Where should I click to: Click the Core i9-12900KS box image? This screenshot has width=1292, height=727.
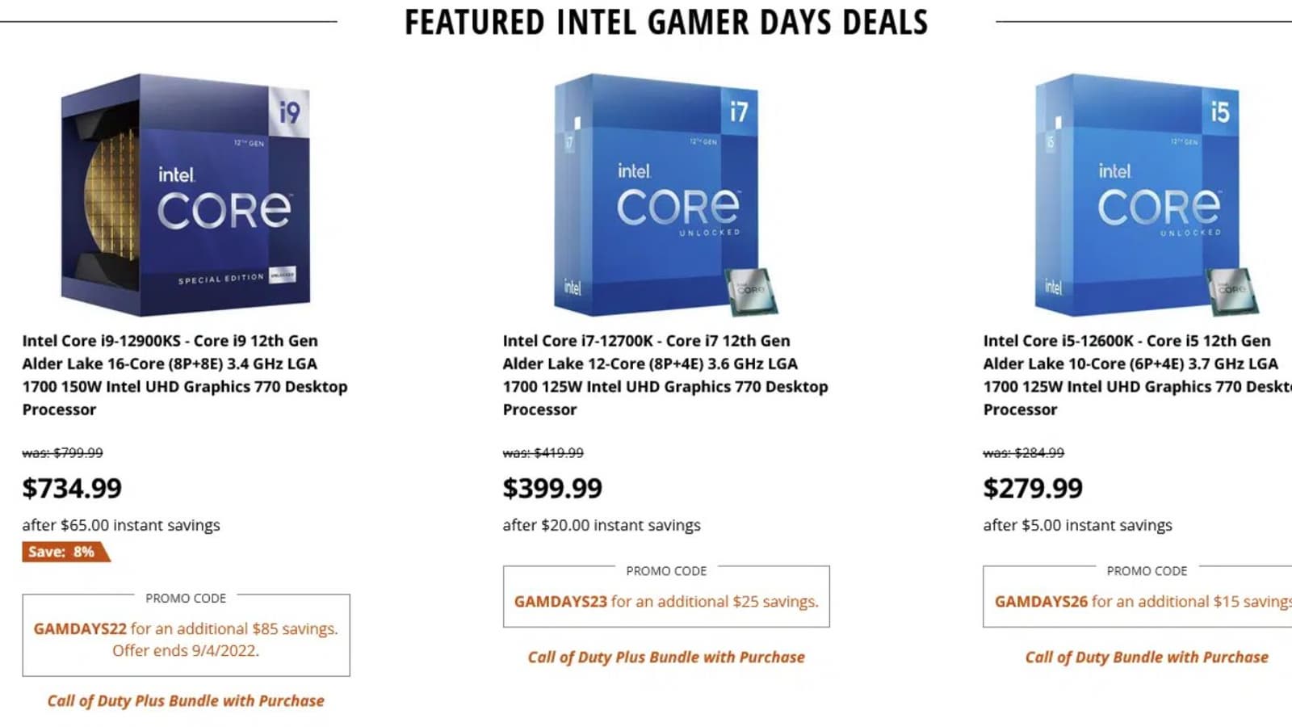pos(186,194)
